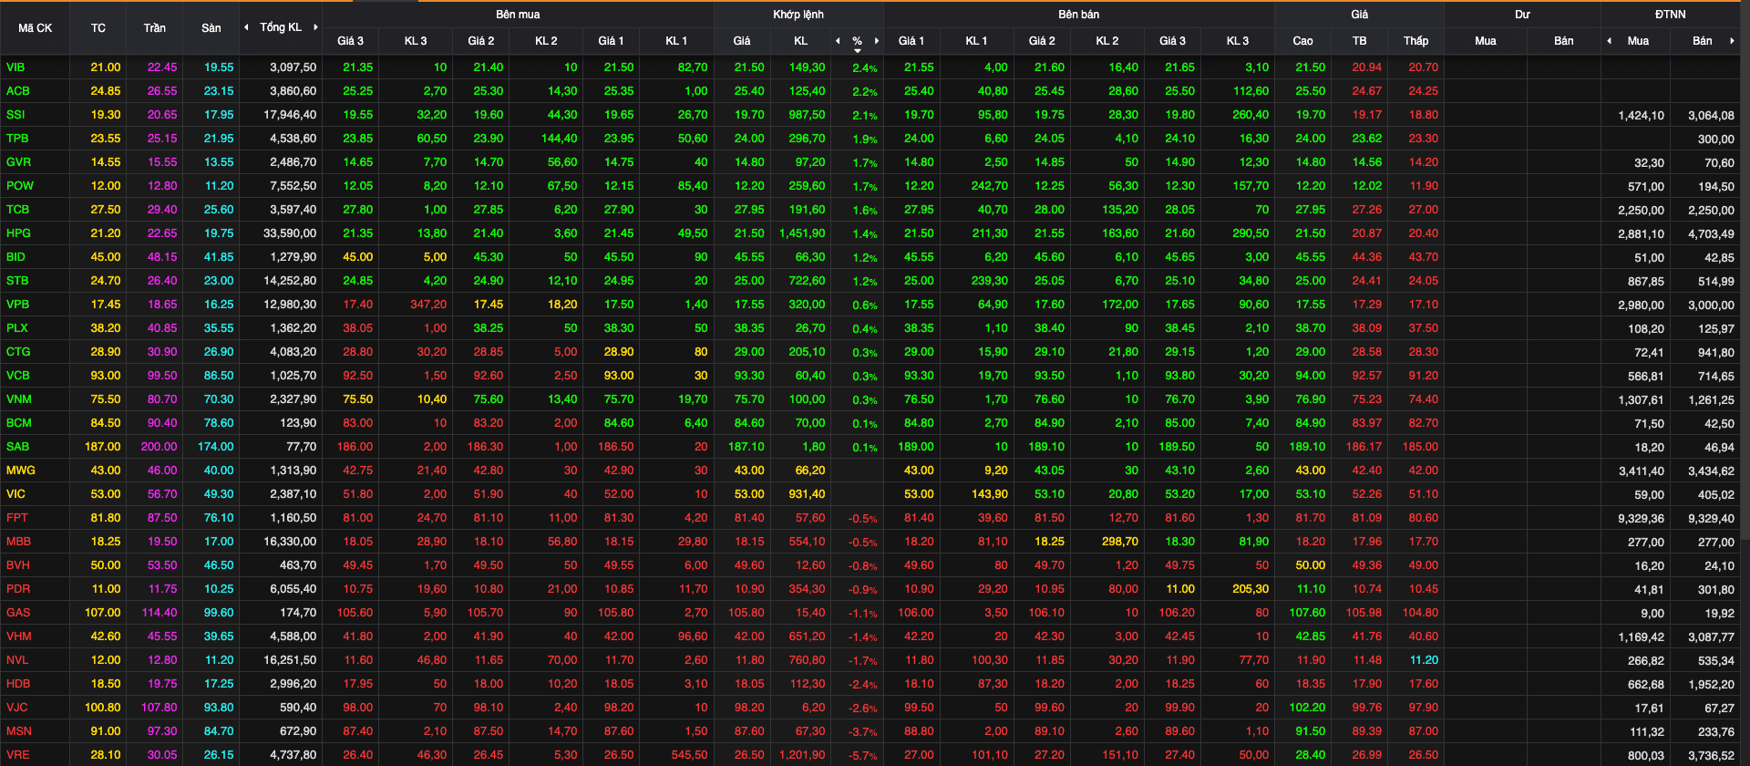Click the Cao price column header

(x=1302, y=41)
